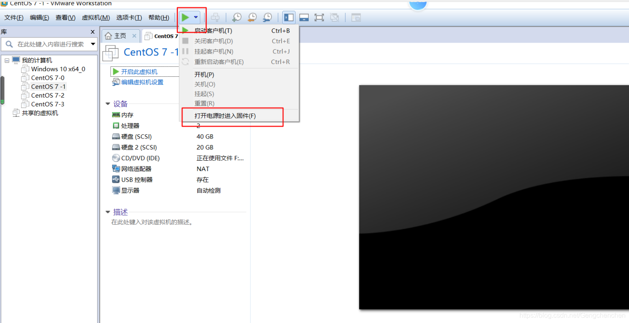Close the 主页 tab

tap(134, 36)
